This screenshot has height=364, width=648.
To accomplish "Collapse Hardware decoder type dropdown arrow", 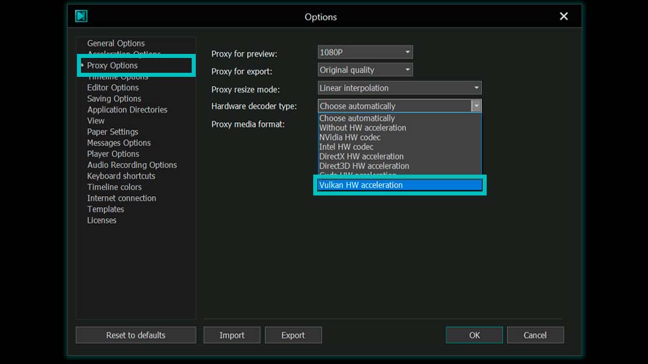I will [476, 106].
